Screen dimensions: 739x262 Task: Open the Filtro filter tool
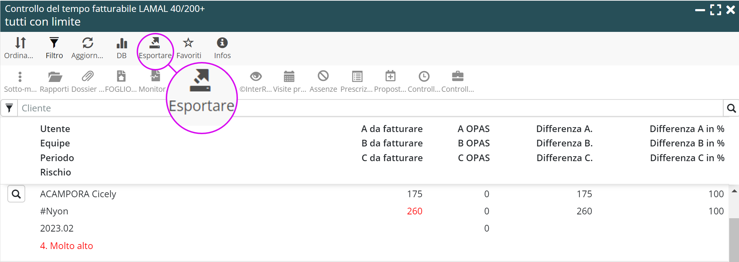pyautogui.click(x=54, y=43)
